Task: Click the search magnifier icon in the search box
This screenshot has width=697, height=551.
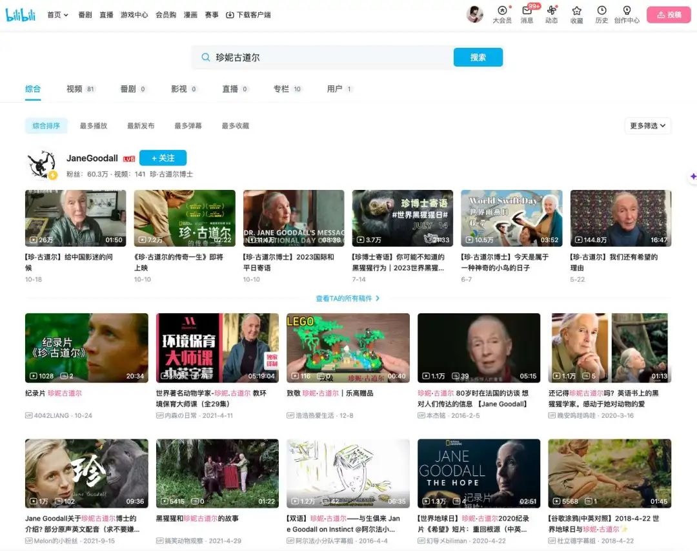Action: [206, 57]
